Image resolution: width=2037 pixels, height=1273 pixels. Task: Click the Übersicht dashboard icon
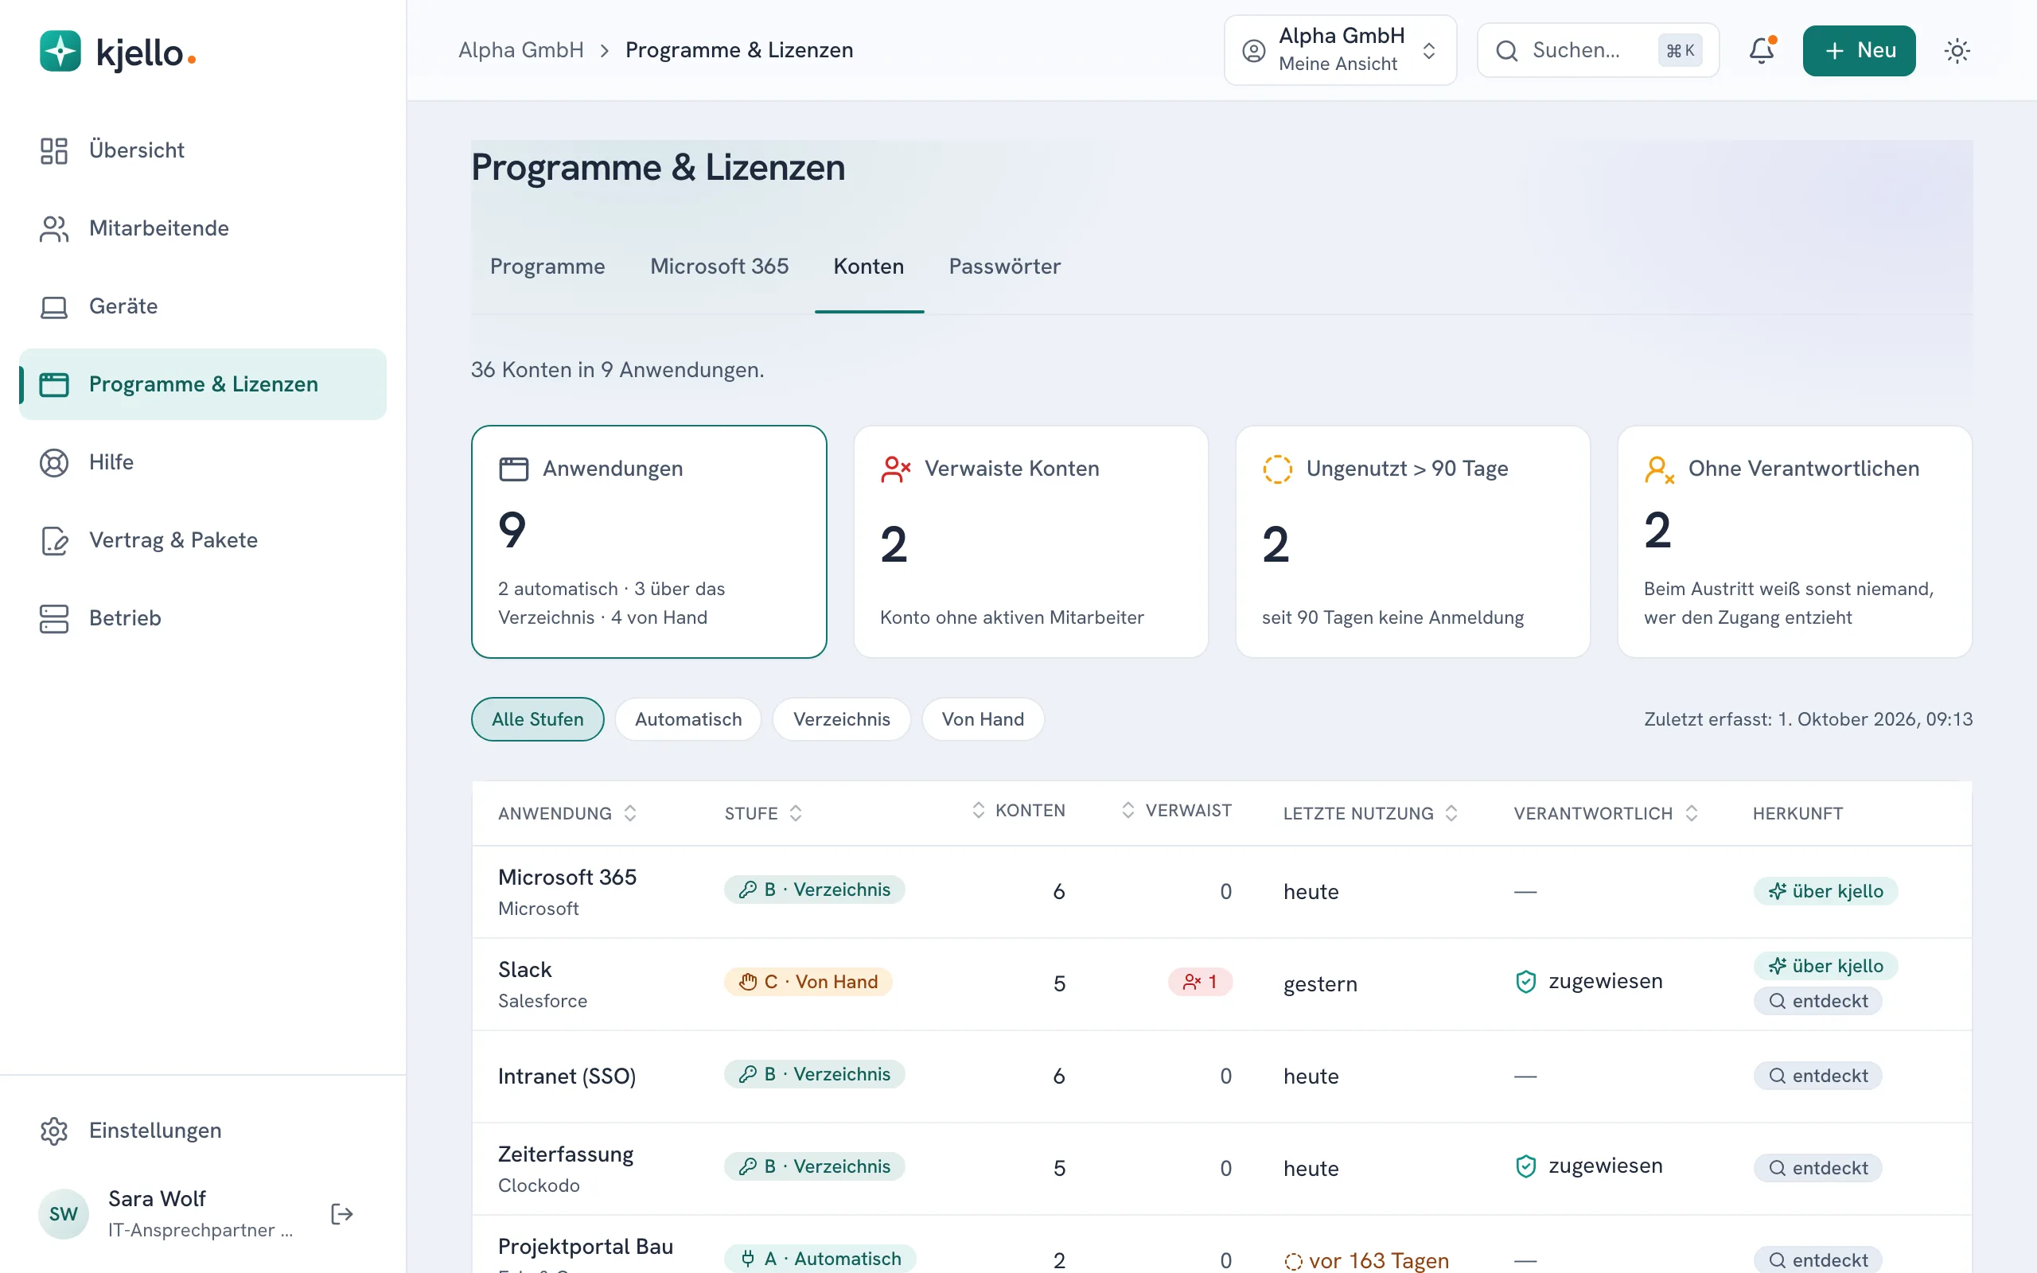point(54,150)
